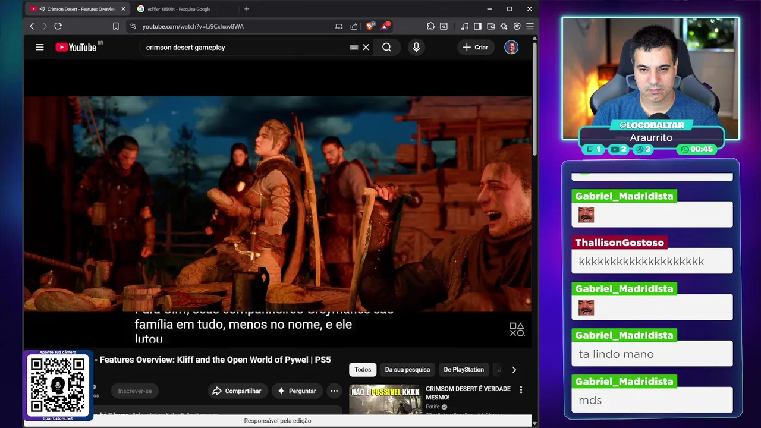761x428 pixels.
Task: Clear the search box with the X
Action: tap(366, 47)
